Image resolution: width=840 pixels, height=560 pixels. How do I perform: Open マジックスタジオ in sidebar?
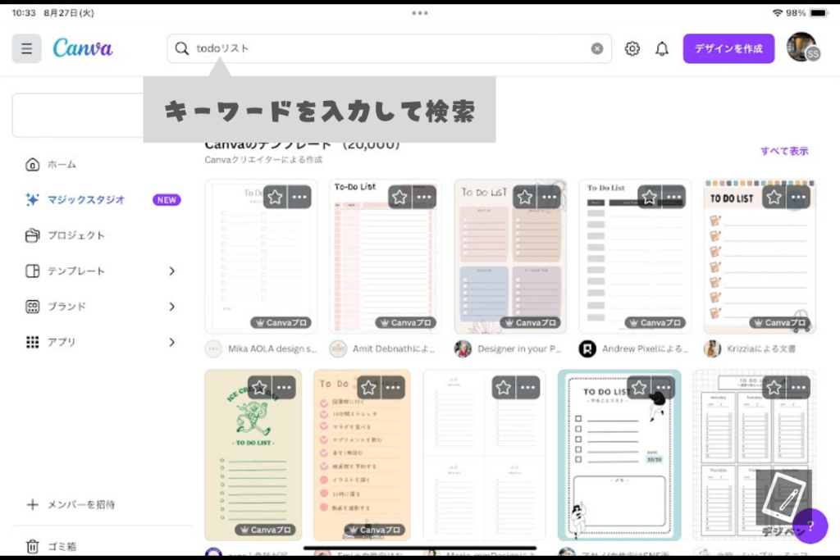[x=75, y=200]
